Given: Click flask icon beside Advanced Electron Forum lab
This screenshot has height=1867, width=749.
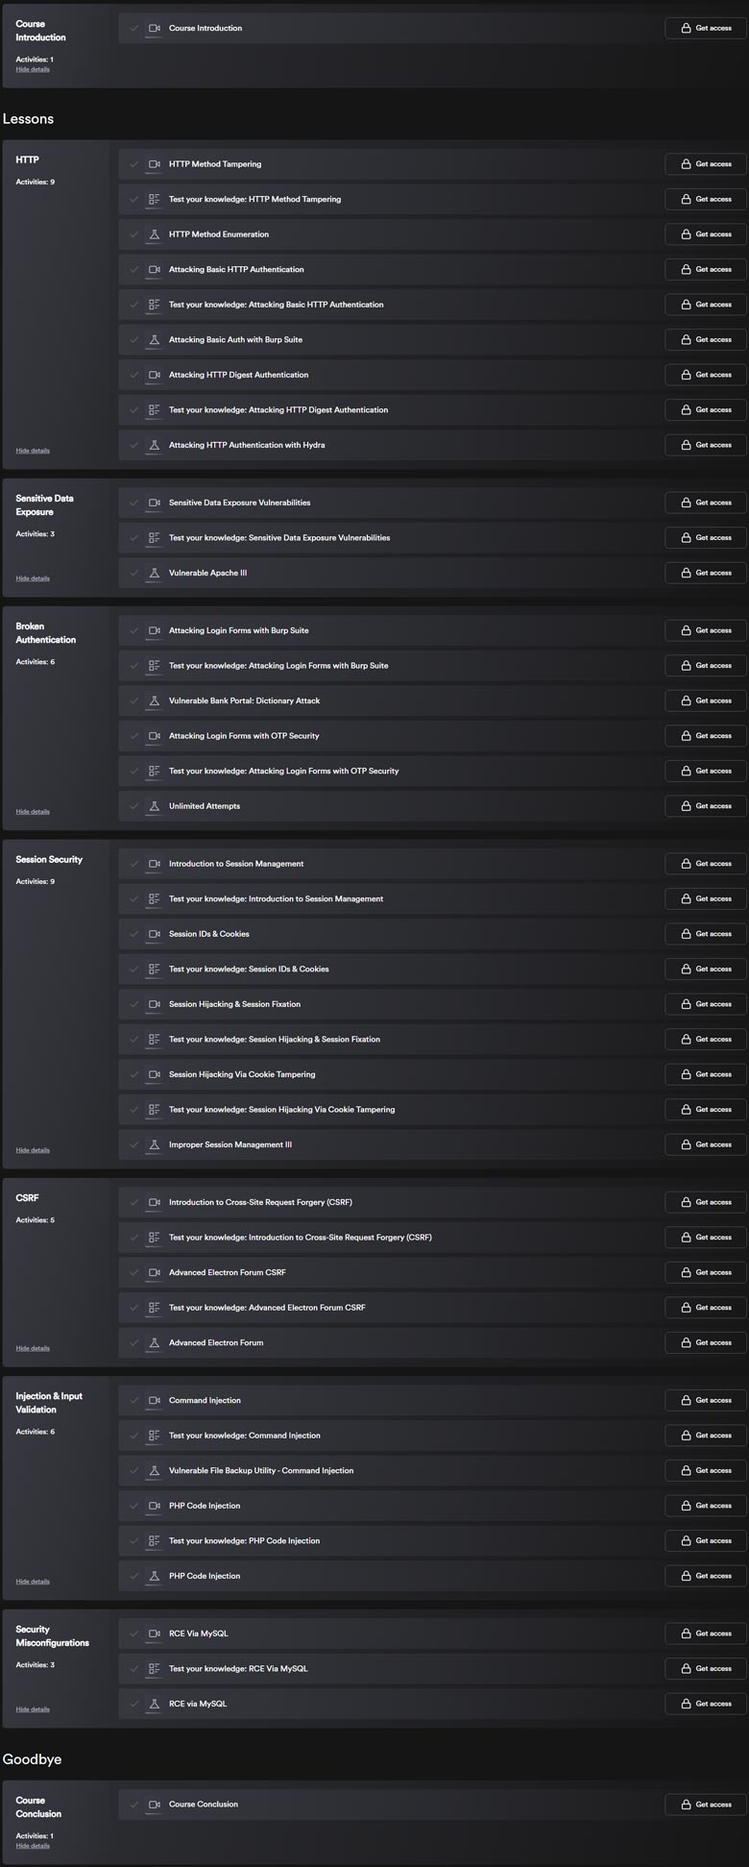Looking at the screenshot, I should pyautogui.click(x=154, y=1343).
